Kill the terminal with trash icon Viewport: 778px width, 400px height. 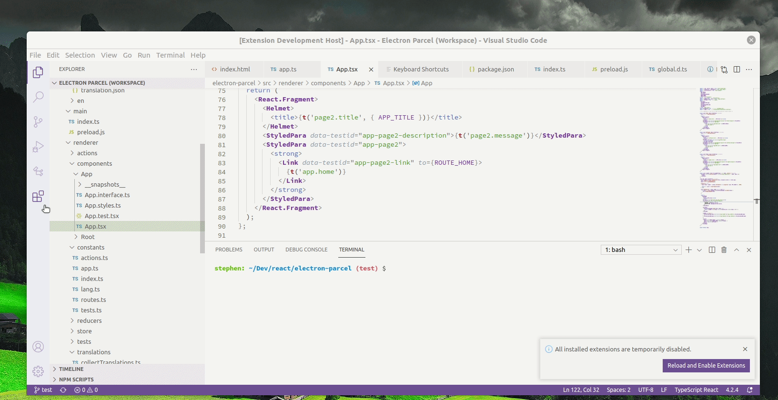tap(724, 250)
